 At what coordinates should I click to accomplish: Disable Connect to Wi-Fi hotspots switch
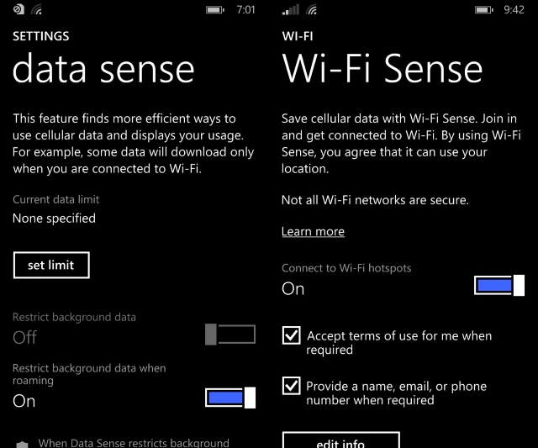click(499, 285)
